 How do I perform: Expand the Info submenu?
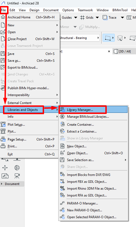coord(30,117)
